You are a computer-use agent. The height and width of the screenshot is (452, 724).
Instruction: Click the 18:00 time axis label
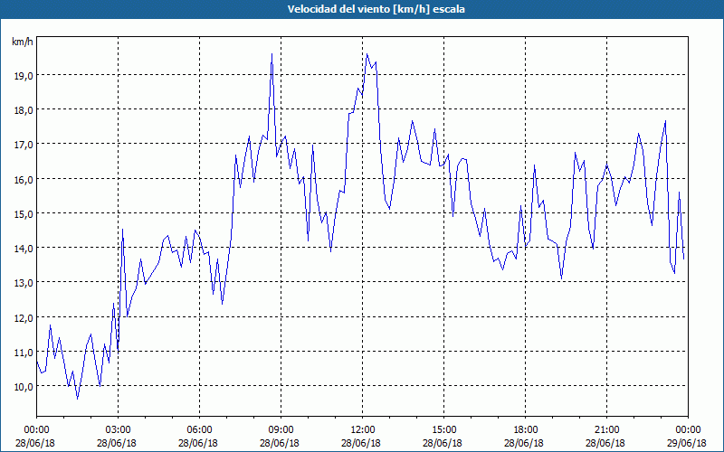[x=526, y=430]
